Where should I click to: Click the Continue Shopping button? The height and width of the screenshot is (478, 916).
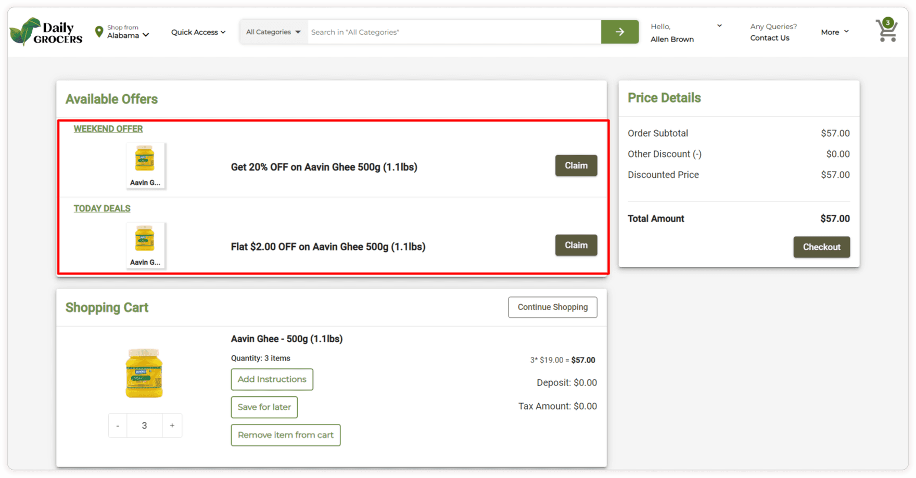[x=553, y=307]
